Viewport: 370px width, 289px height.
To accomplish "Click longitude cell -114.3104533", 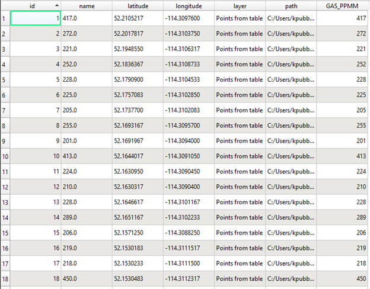I will pyautogui.click(x=189, y=79).
